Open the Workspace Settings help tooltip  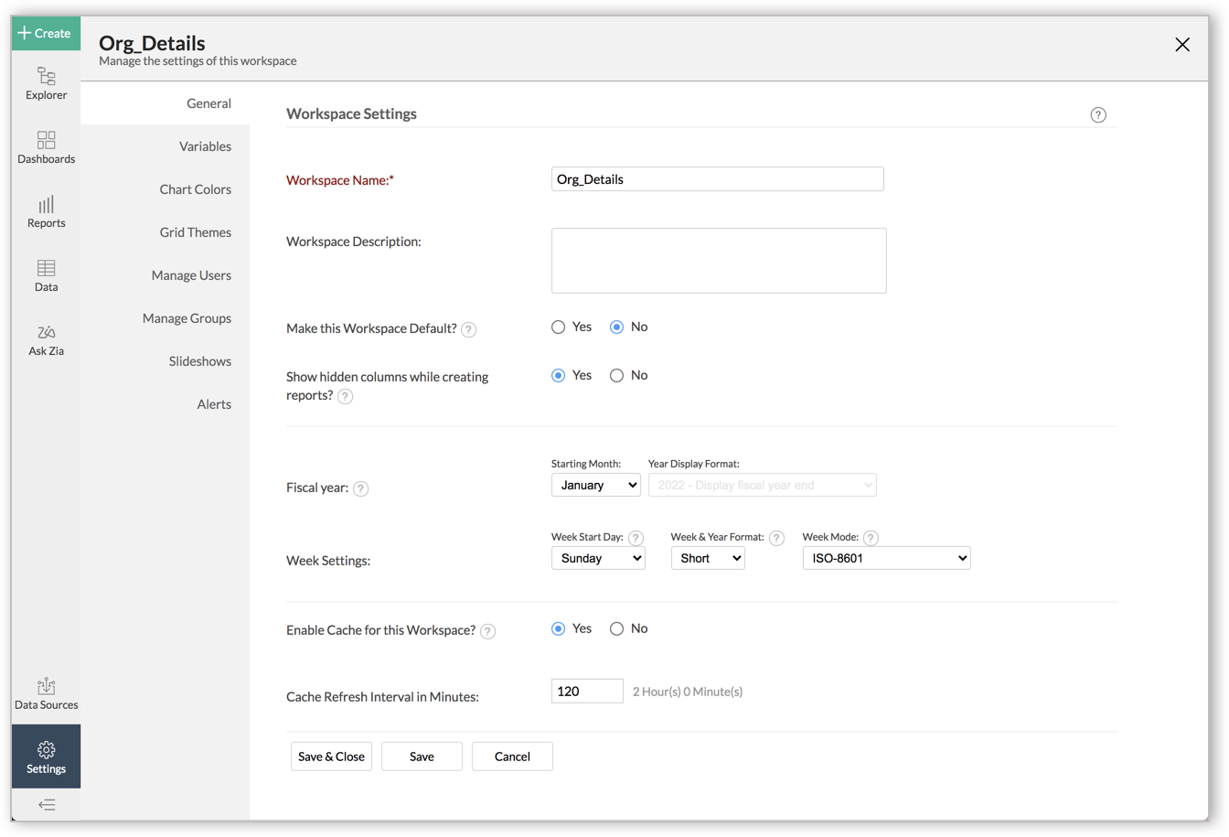pyautogui.click(x=1098, y=114)
